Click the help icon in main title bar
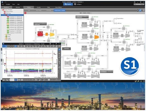This screenshot has width=146, height=111. (135, 2)
